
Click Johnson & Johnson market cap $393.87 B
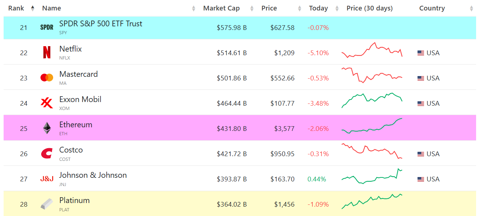(232, 179)
